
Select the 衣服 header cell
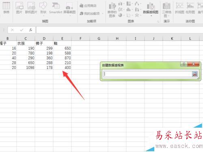pos(26,43)
